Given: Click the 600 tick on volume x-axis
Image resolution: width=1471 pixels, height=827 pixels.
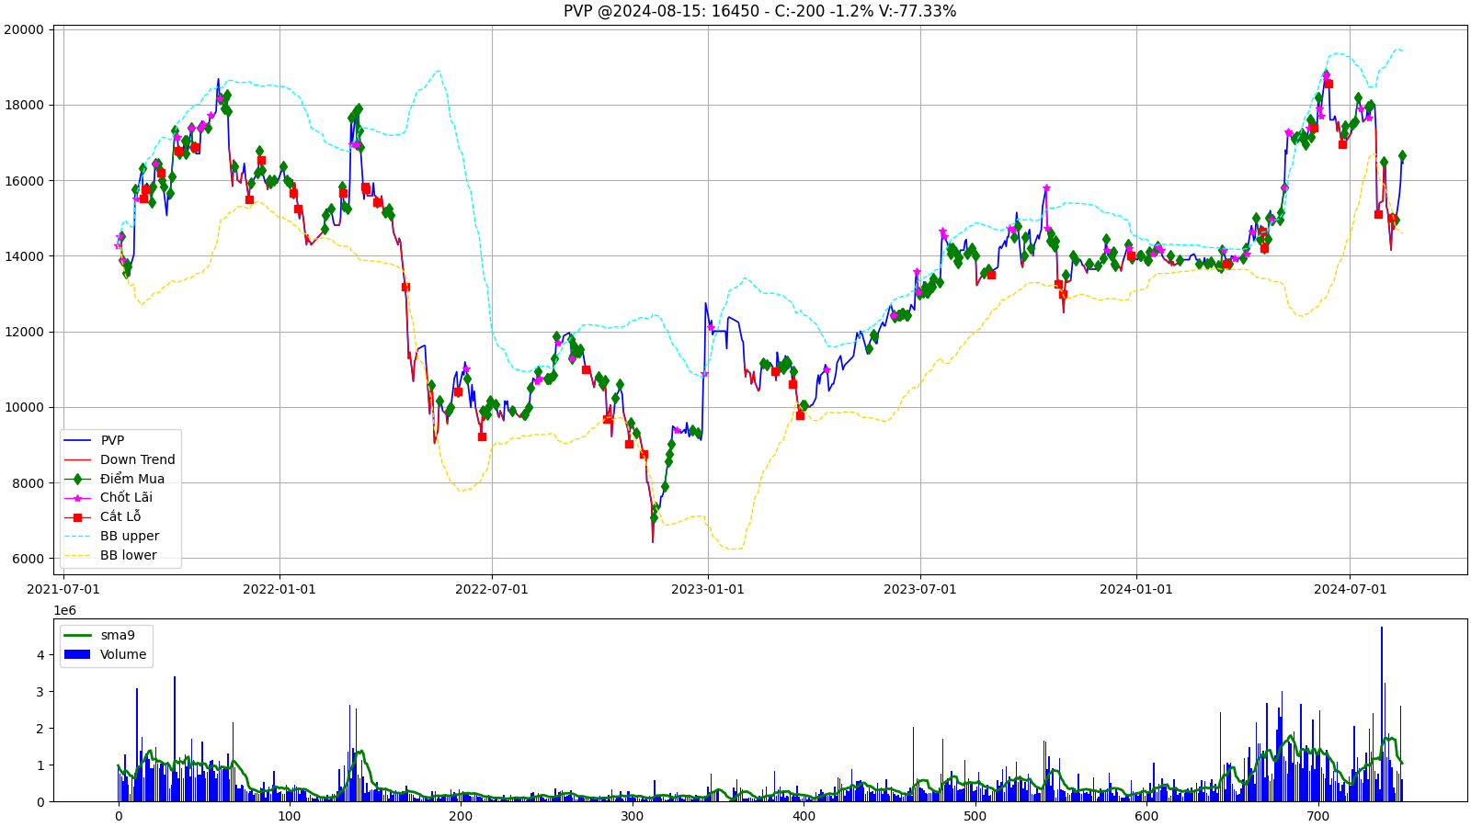Looking at the screenshot, I should [x=1146, y=816].
